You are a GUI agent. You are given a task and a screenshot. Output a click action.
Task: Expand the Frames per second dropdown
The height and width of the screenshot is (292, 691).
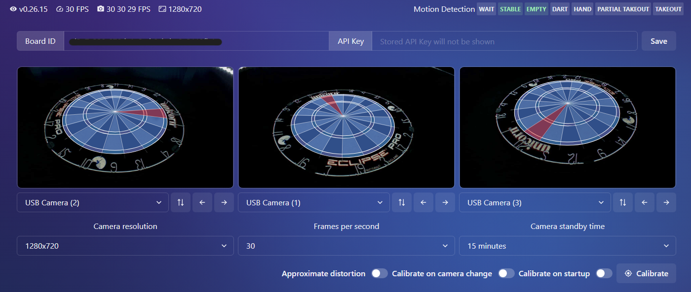(346, 246)
